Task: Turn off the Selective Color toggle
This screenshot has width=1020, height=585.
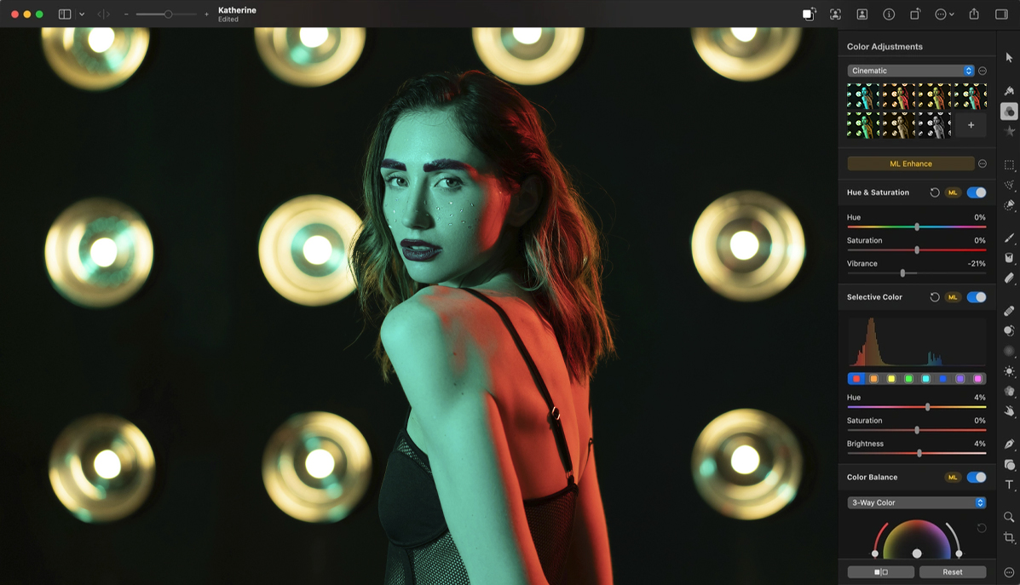Action: (x=977, y=297)
